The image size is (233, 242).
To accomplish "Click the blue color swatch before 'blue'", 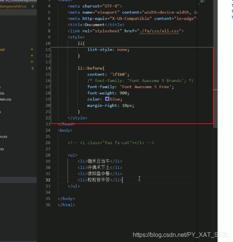I will tap(107, 99).
